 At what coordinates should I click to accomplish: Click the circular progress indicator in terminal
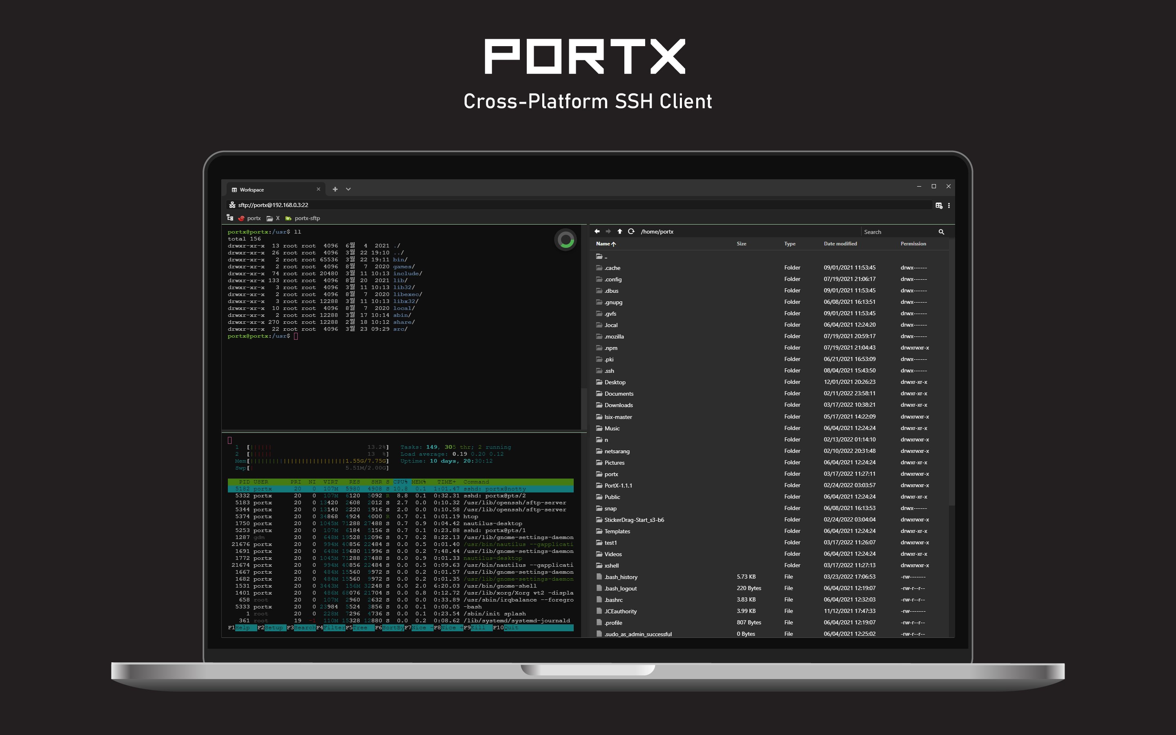(565, 240)
